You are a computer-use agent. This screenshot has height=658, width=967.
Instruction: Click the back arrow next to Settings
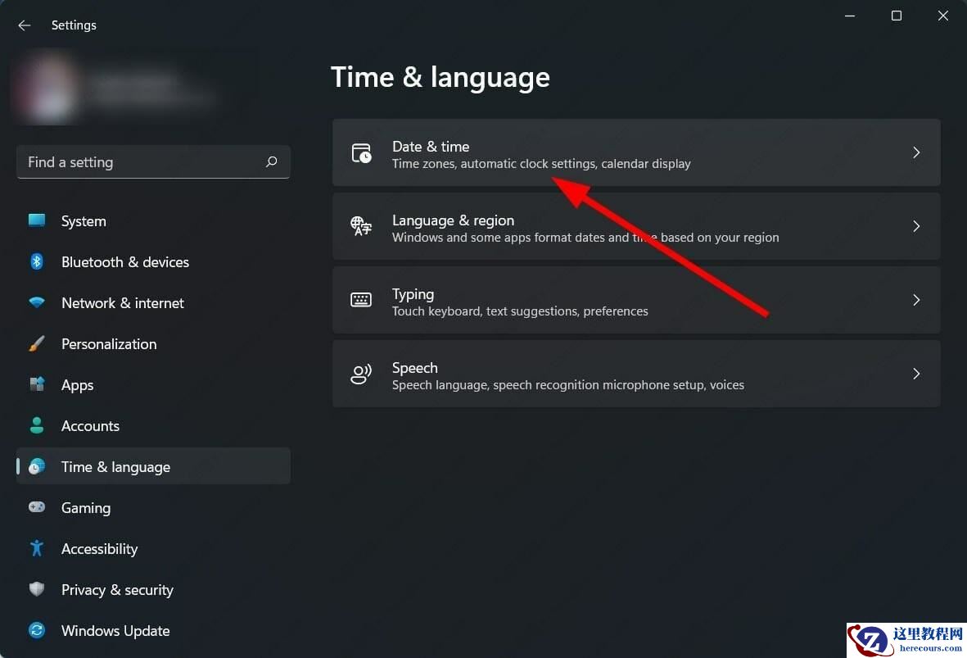24,25
